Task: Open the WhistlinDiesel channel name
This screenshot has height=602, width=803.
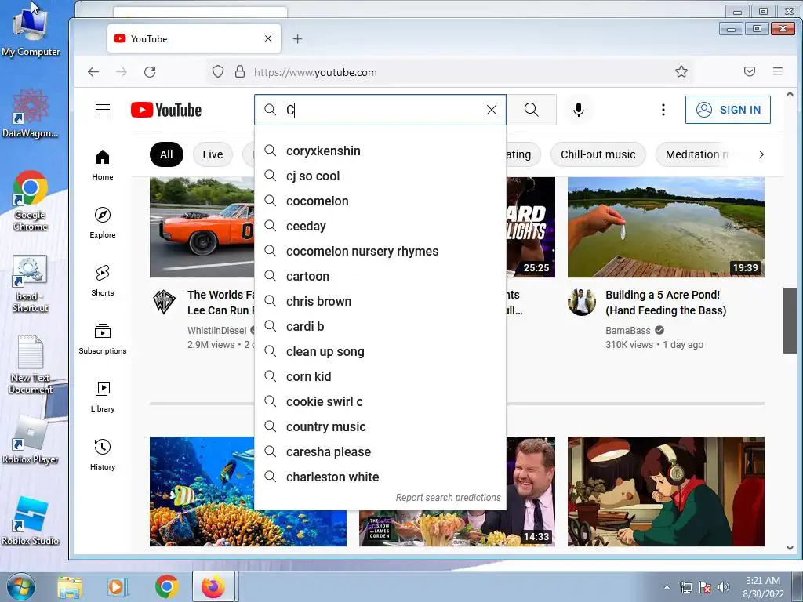Action: tap(216, 331)
